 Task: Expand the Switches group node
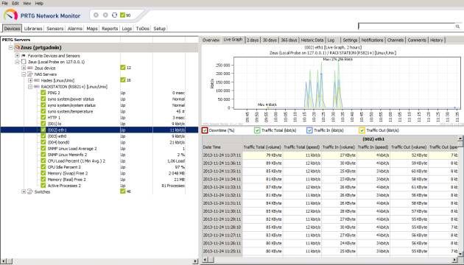point(24,191)
